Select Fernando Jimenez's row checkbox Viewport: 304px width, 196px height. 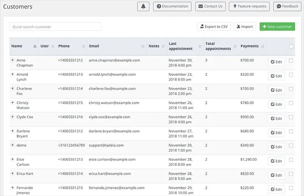(291, 188)
